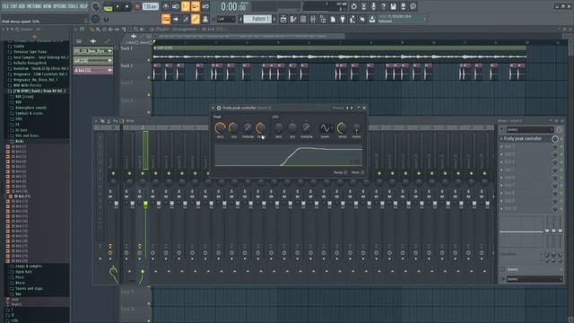The image size is (574, 323).
Task: Open the mixer input (none) dropdown at top
Action: (529, 129)
